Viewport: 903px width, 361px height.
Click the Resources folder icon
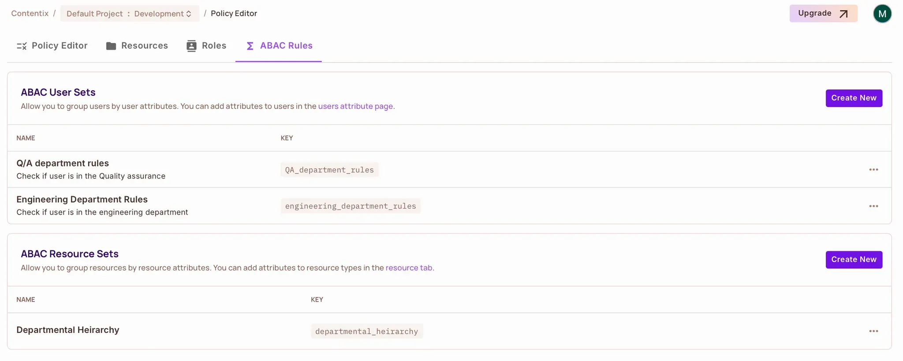coord(111,46)
